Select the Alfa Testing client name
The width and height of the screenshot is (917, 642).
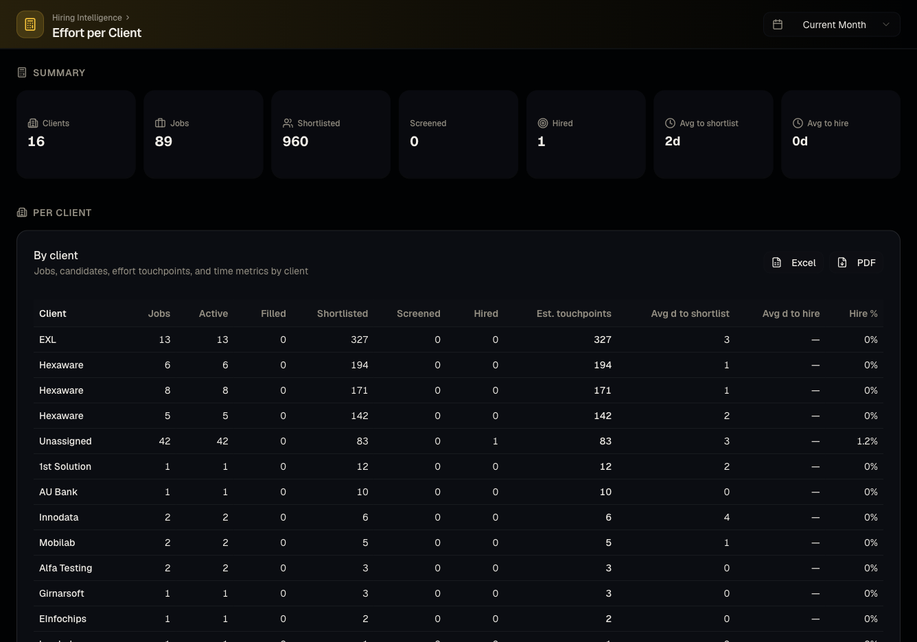66,568
